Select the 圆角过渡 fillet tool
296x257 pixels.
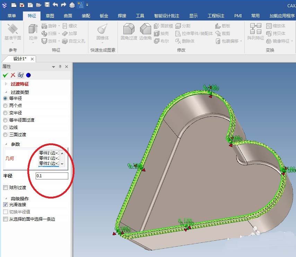pyautogui.click(x=129, y=32)
